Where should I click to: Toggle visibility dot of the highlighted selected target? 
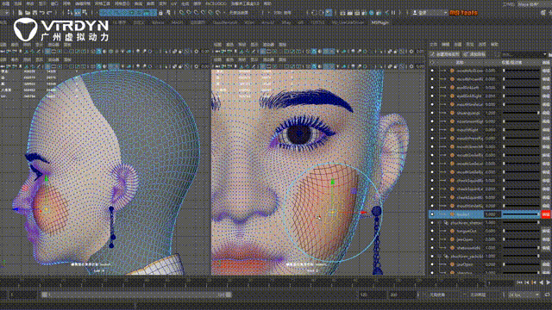pos(432,214)
